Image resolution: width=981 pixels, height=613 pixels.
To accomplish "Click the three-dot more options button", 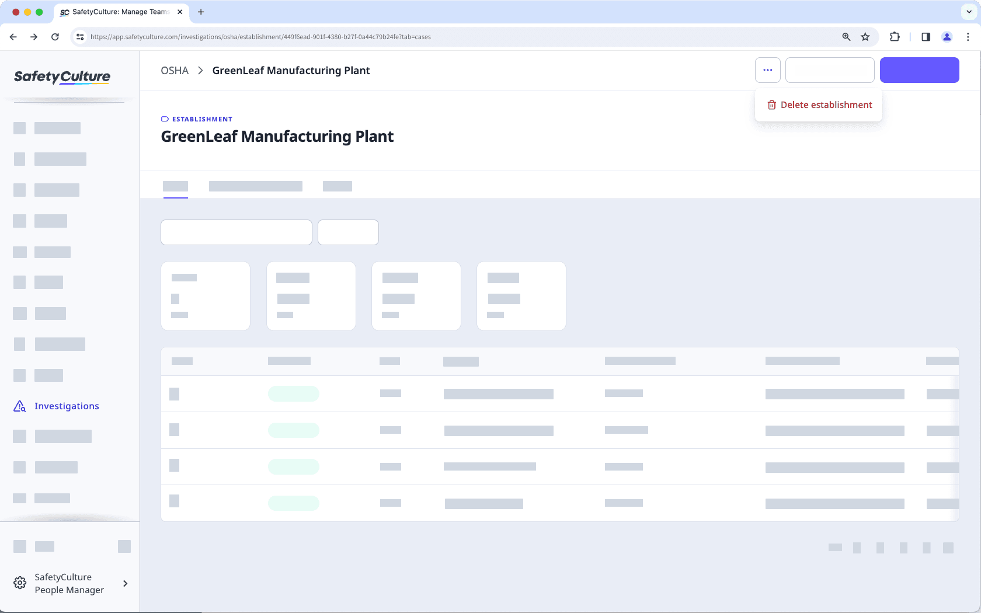I will click(767, 70).
